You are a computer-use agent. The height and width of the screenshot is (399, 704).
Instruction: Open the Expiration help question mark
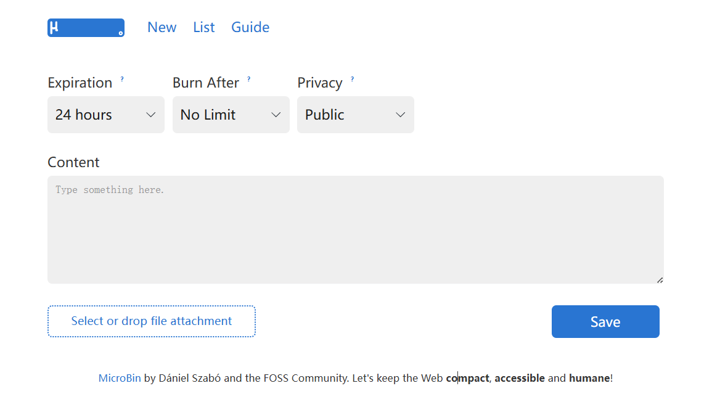(122, 79)
